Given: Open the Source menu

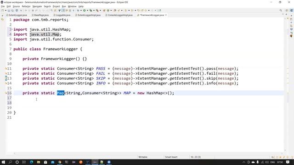Looking at the screenshot, I should 16,6.
